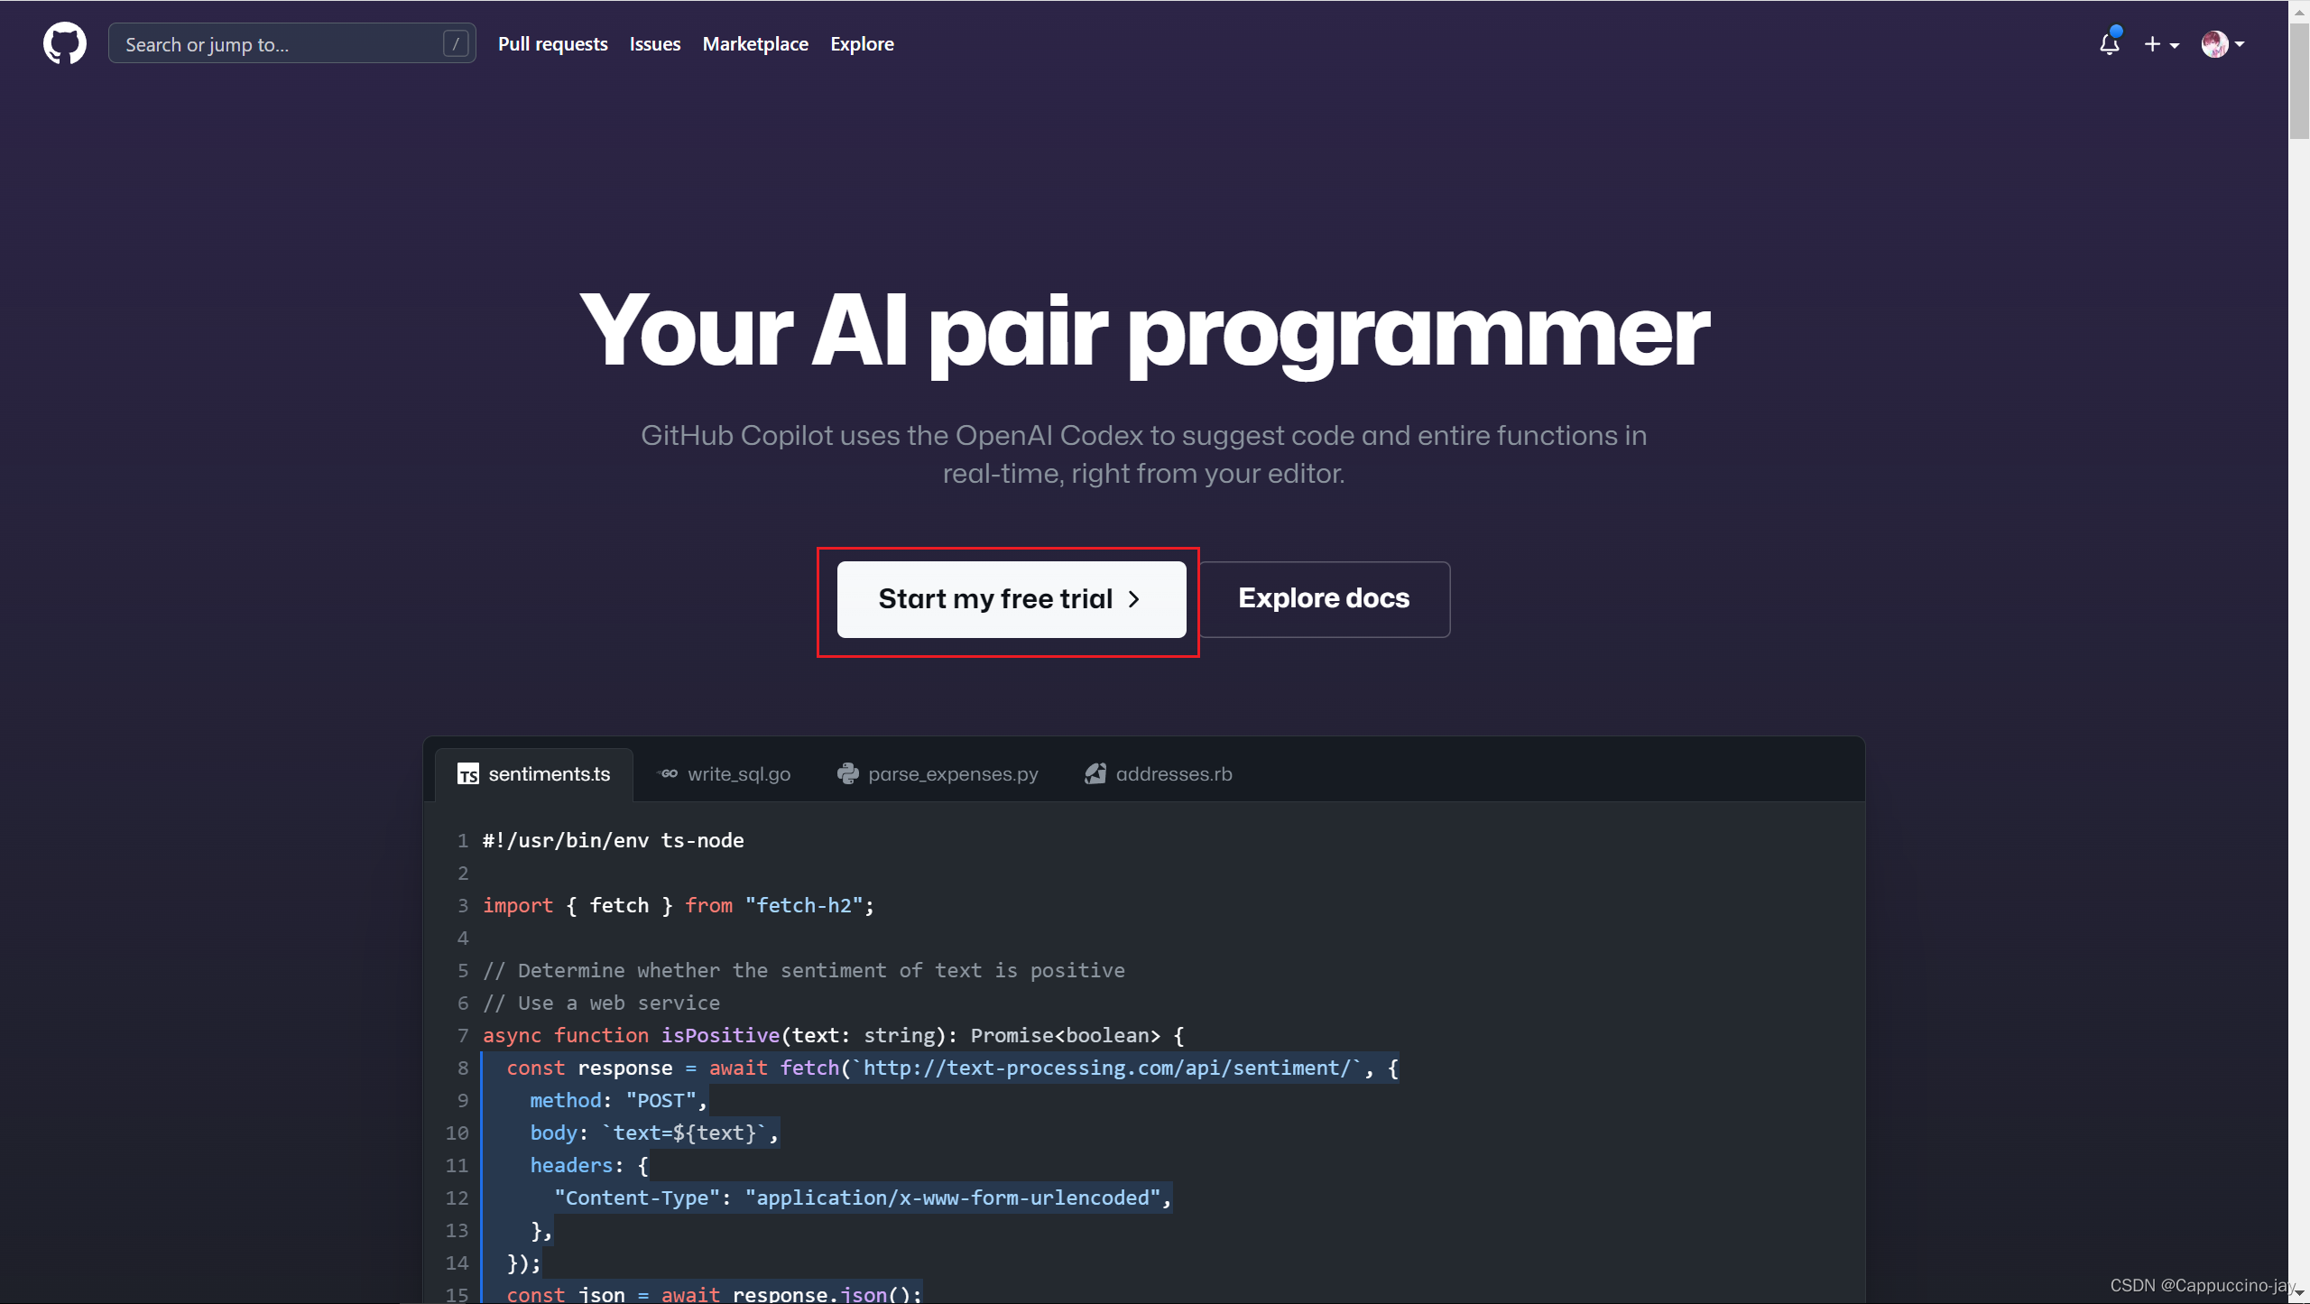Click the TypeScript icon on sentiments.ts tab

(x=468, y=774)
